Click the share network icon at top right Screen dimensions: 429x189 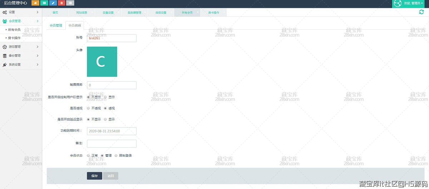coord(397,3)
